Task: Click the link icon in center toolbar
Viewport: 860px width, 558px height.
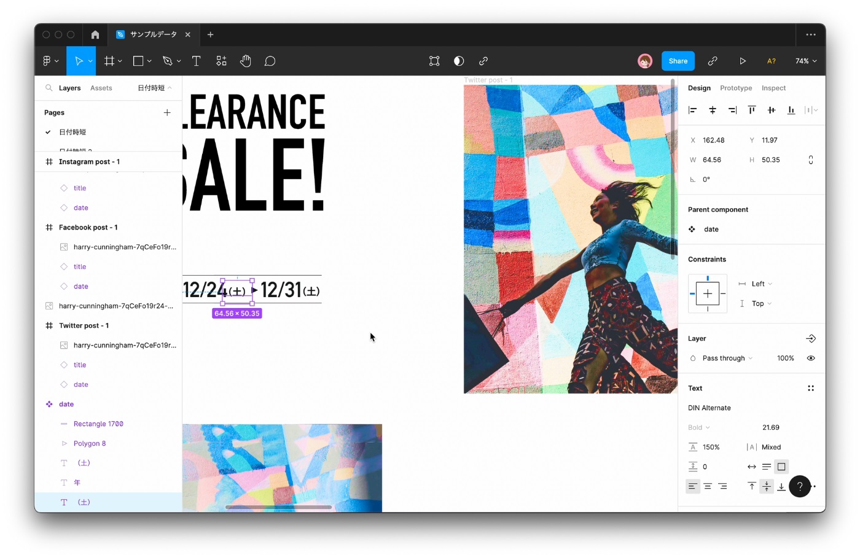Action: [483, 61]
